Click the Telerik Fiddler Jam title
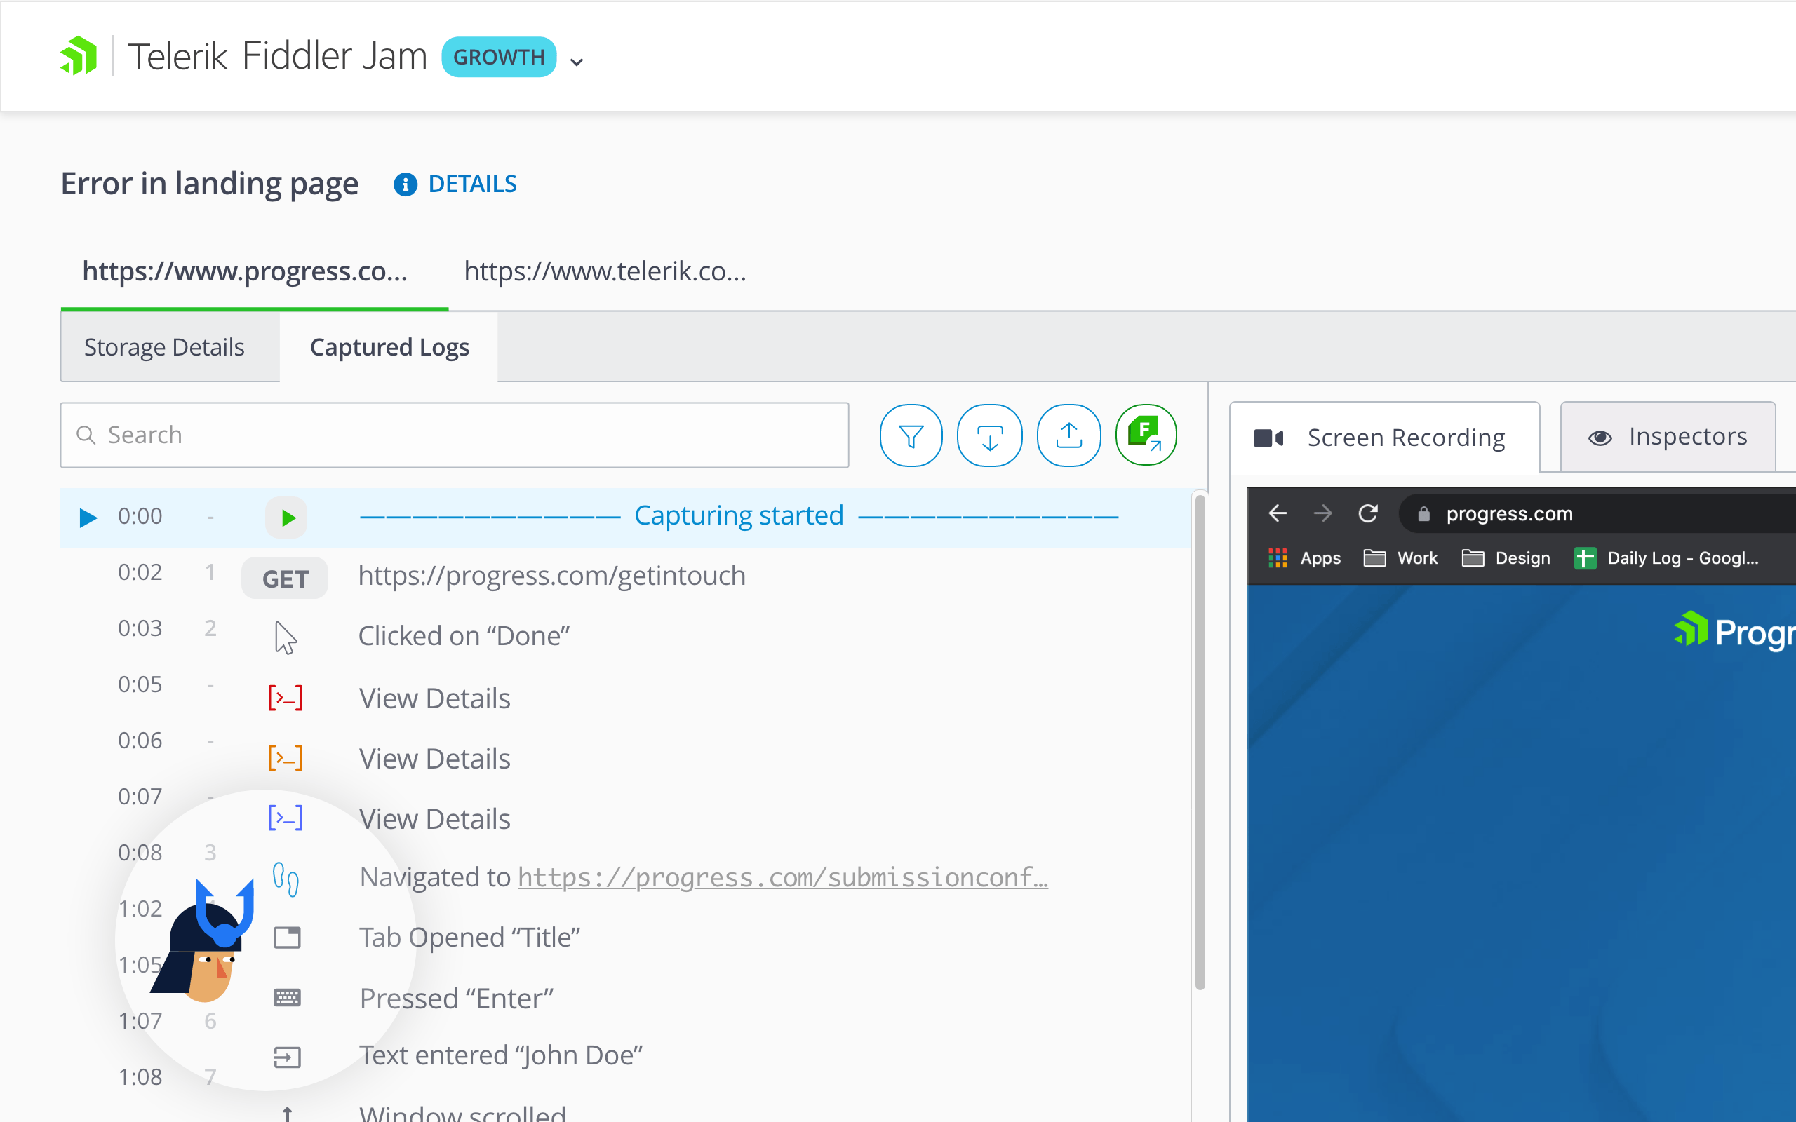The image size is (1796, 1122). click(x=278, y=56)
